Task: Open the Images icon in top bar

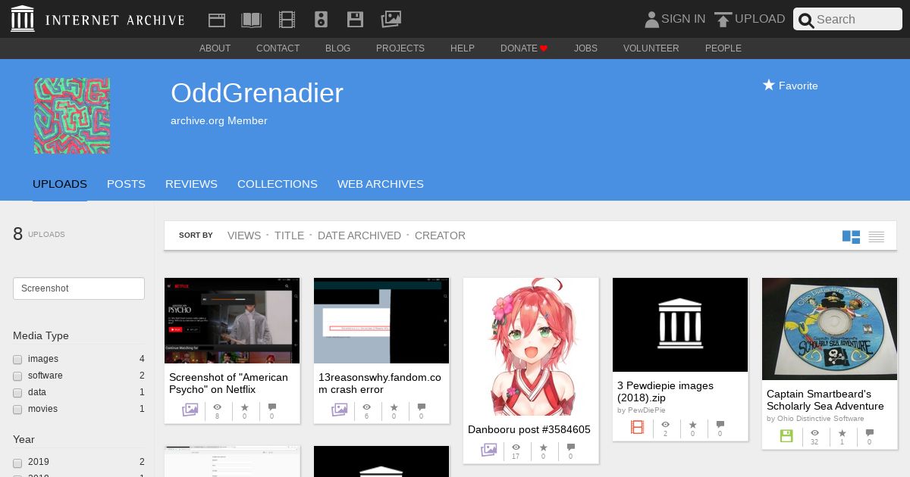Action: (x=391, y=20)
